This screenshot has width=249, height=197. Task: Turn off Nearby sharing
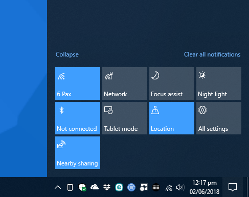click(78, 153)
